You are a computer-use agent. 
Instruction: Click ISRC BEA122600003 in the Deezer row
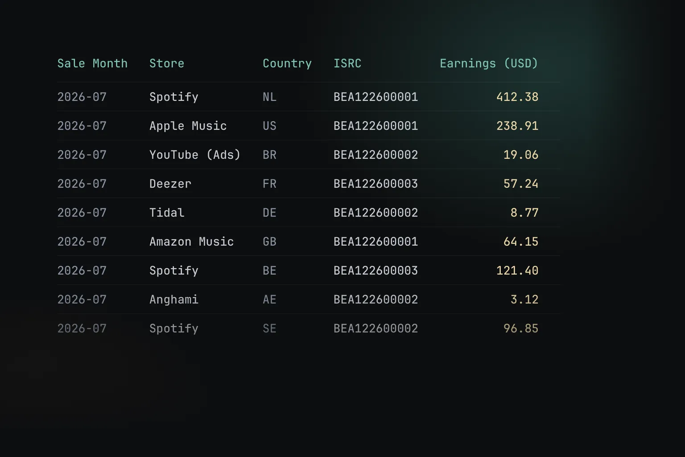[376, 184]
